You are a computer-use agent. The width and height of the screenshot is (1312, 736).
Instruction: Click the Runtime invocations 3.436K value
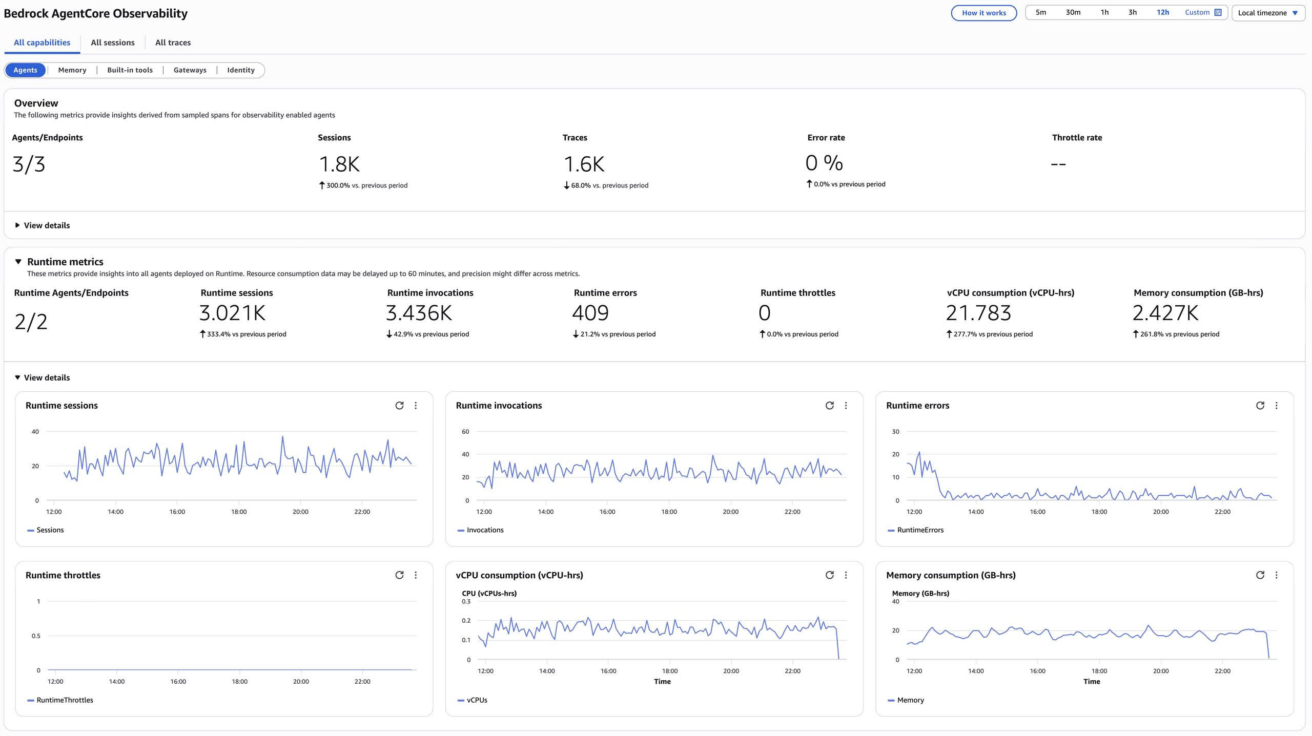tap(419, 313)
